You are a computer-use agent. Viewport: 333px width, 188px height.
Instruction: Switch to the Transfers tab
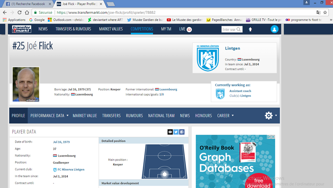pyautogui.click(x=111, y=115)
